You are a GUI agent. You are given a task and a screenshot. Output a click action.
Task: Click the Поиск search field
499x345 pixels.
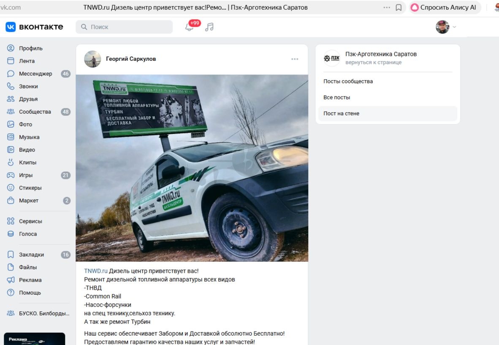click(124, 27)
